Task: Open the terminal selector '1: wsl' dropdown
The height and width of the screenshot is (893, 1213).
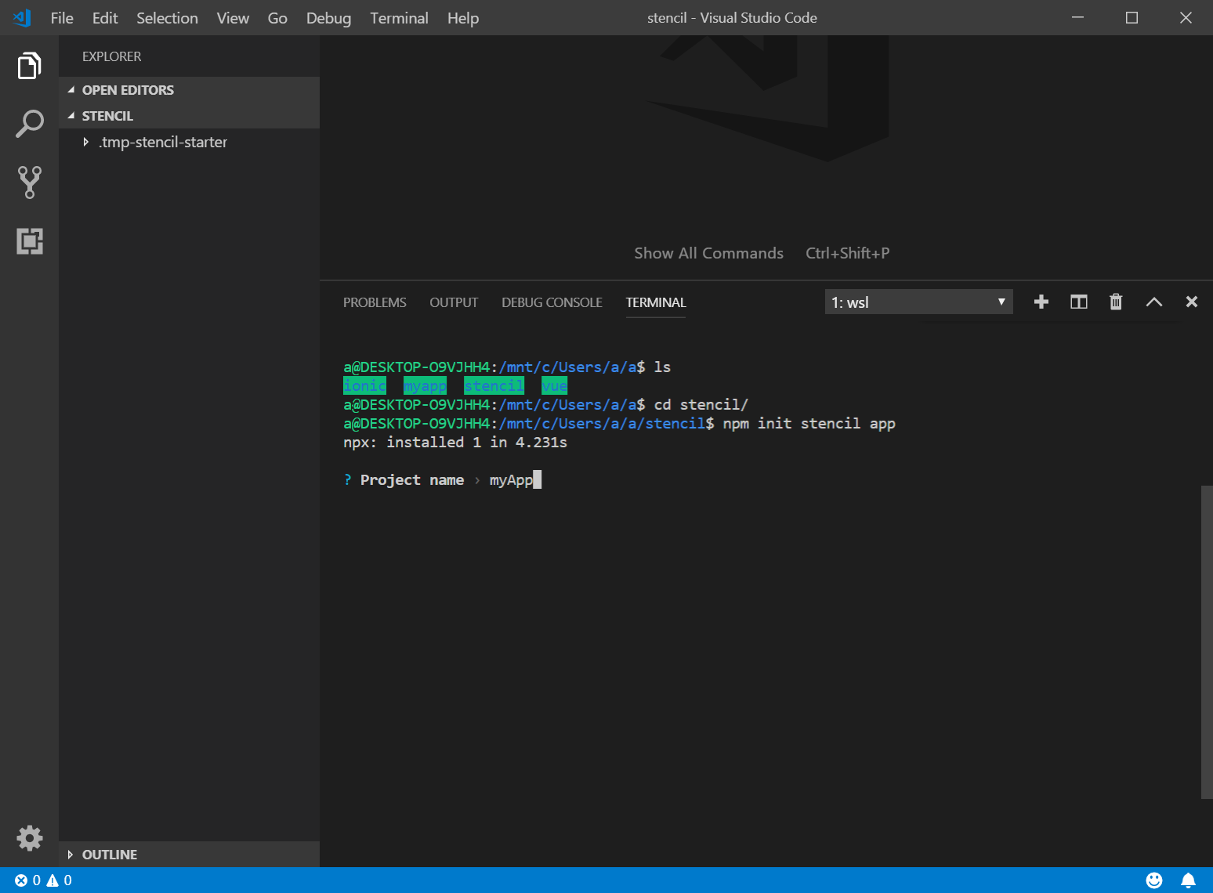Action: click(x=918, y=302)
